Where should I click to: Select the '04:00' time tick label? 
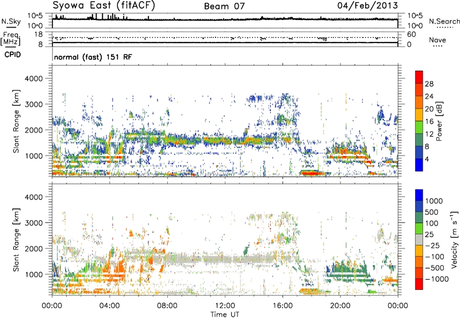tap(110, 306)
